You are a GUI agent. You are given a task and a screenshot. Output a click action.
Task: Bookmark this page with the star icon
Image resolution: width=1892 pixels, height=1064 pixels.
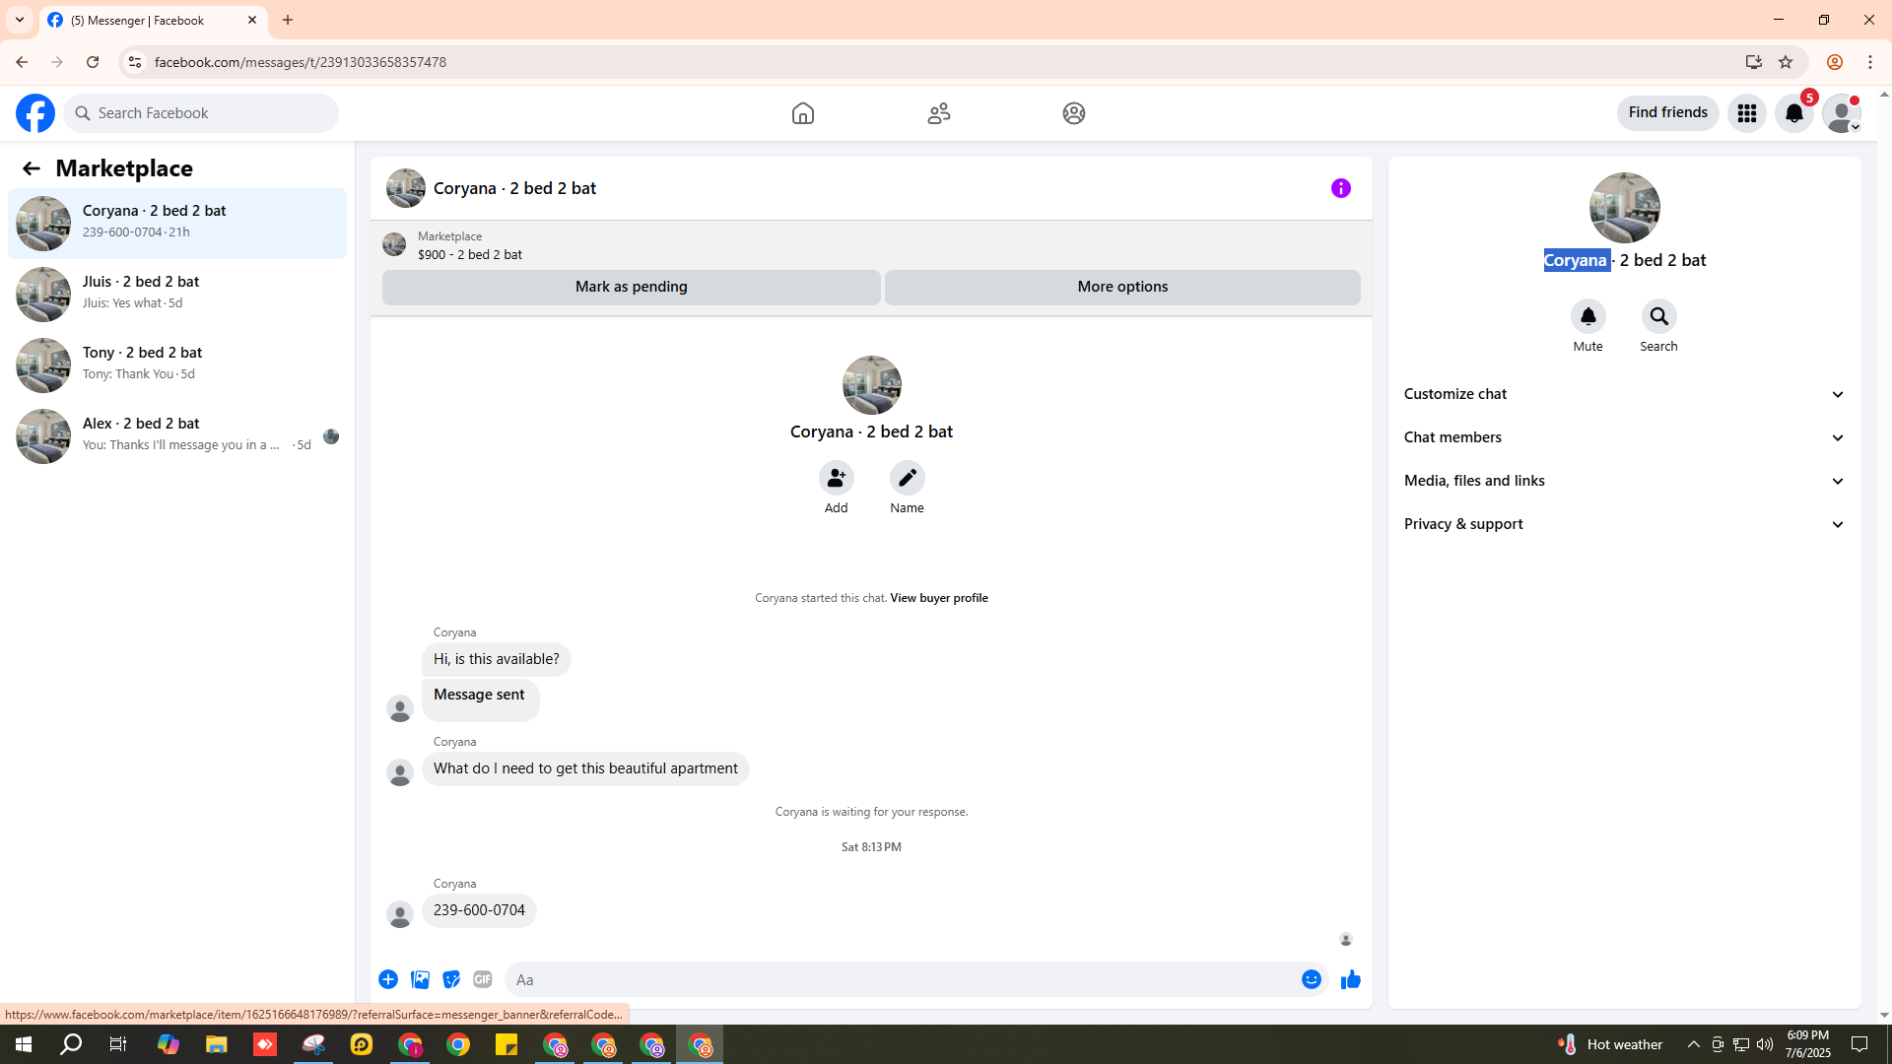click(x=1786, y=62)
